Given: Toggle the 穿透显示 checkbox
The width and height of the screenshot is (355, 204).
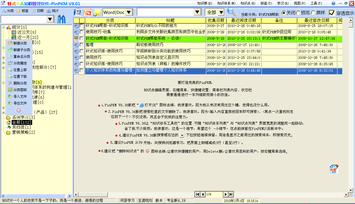Looking at the screenshot, I should click(331, 13).
